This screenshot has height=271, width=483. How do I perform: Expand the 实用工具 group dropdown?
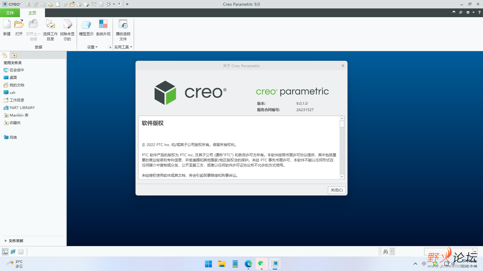123,47
